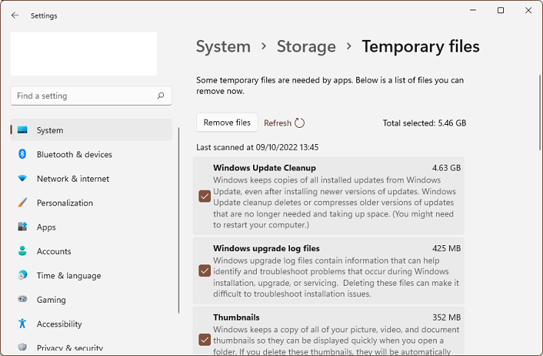Click the 4.63 GB size value
This screenshot has height=356, width=543.
point(446,168)
